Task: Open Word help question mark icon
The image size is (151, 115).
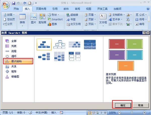Action: (x=148, y=9)
